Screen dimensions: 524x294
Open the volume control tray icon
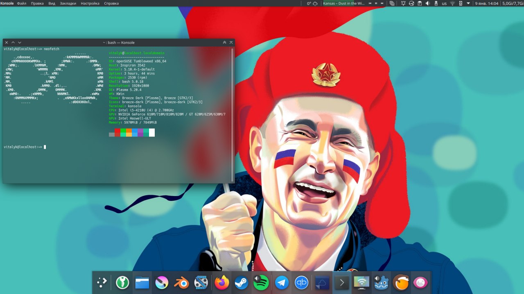click(x=428, y=3)
